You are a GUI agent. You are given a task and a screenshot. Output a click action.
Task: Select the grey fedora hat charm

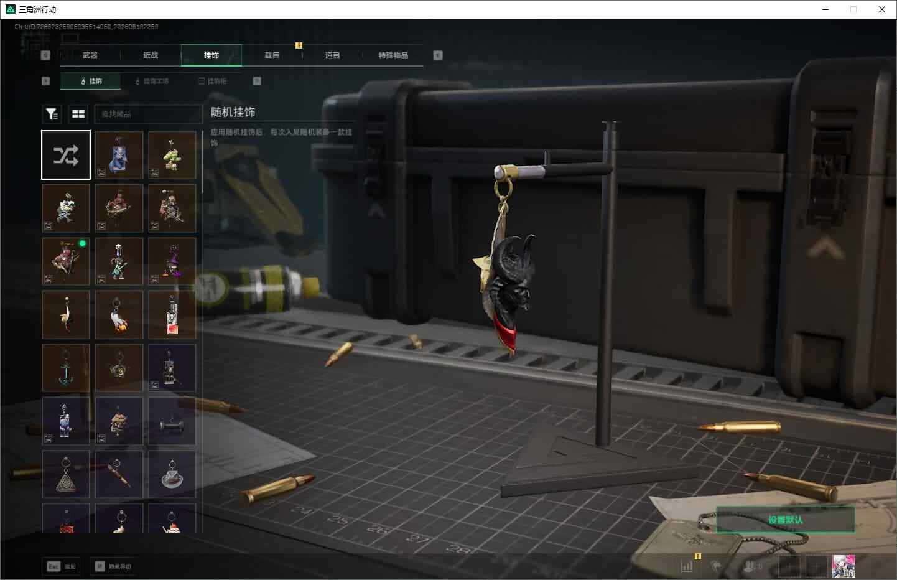pos(172,474)
